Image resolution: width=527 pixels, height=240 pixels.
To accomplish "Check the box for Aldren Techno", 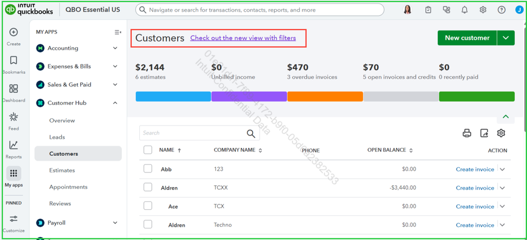I will pyautogui.click(x=148, y=224).
